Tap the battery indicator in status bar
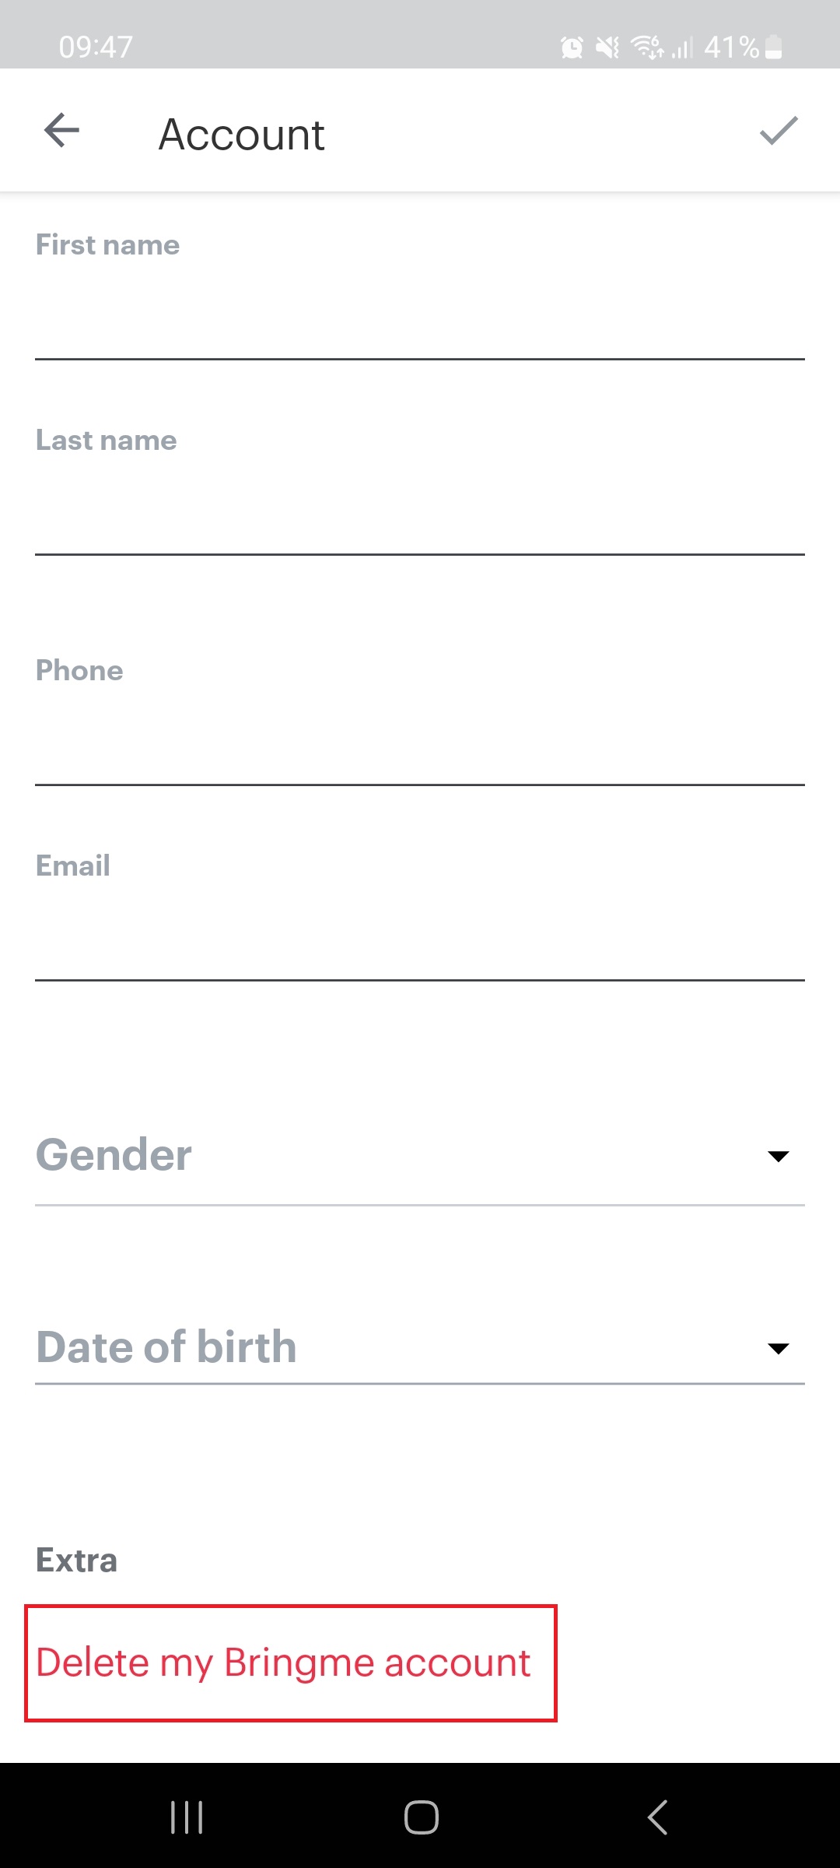The width and height of the screenshot is (840, 1868). pos(773,47)
